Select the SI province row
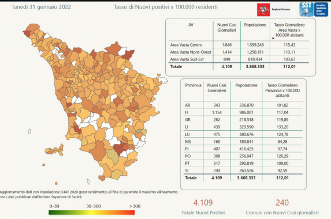 pos(243,171)
